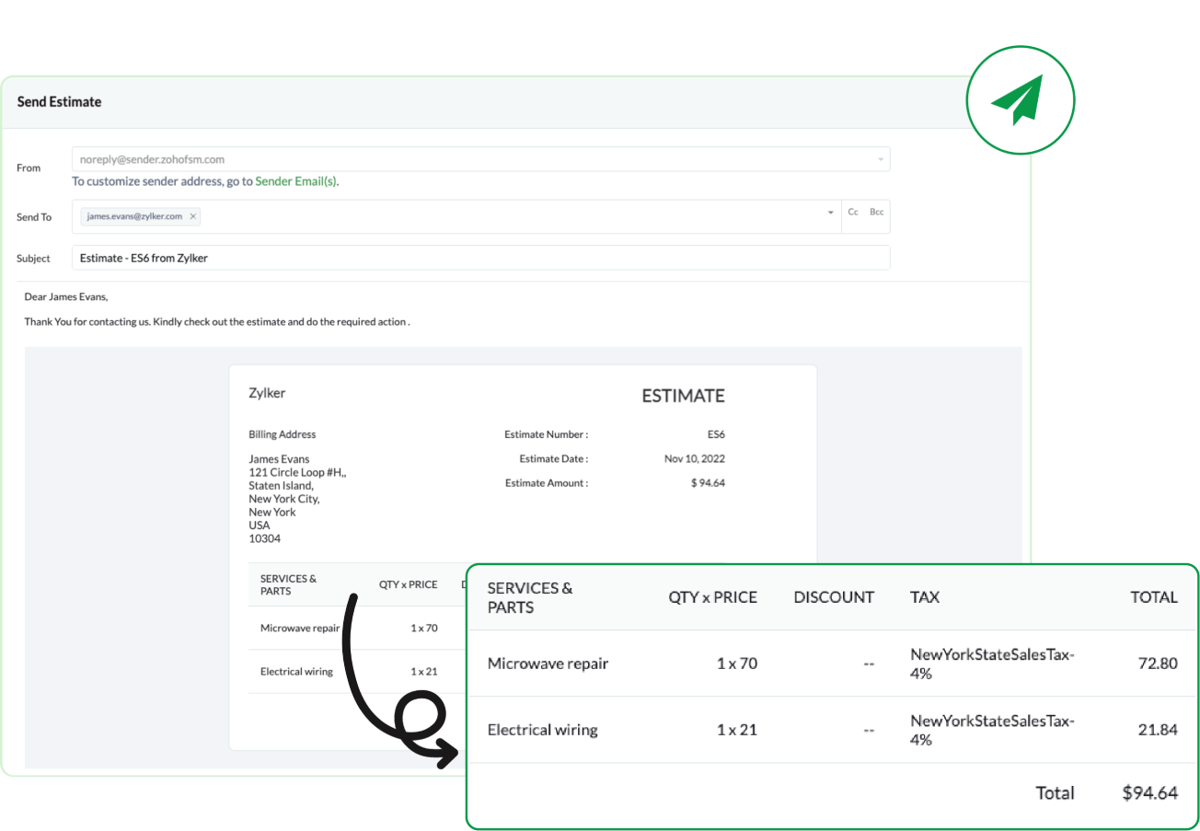Viewport: 1200px width, 831px height.
Task: Add a Cc recipient
Action: [853, 213]
